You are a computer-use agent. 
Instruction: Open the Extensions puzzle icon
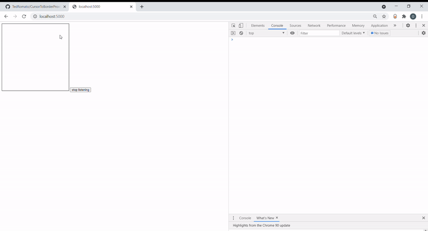click(404, 17)
